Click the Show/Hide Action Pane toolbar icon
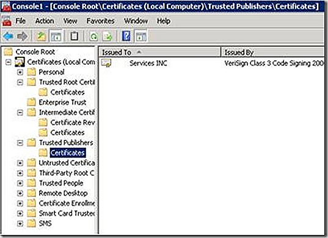This screenshot has width=328, height=238. (141, 37)
